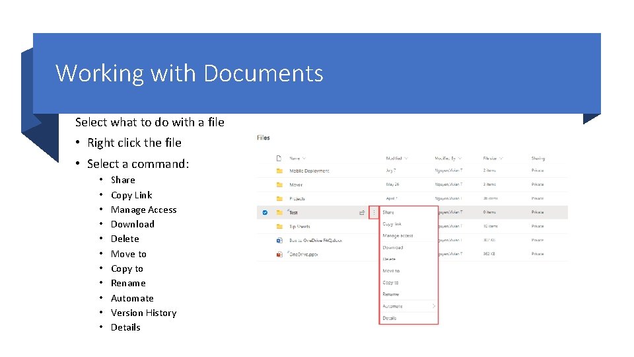Expand the Automate submenu arrow
Screen dimensions: 634x357
click(x=433, y=306)
